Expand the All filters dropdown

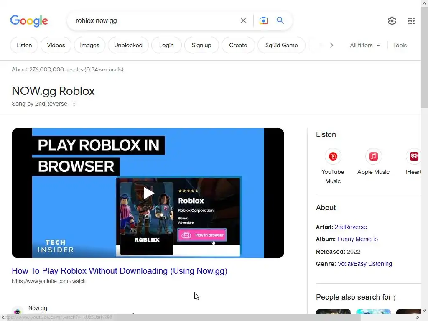[365, 45]
